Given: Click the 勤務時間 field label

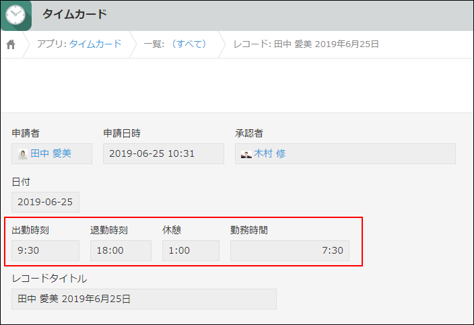Looking at the screenshot, I should (x=249, y=230).
